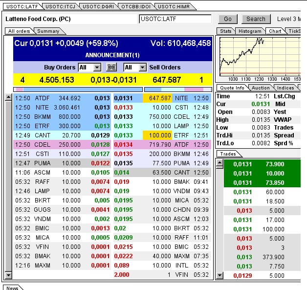Click the best bid-ask 0,013-0,0131 spread
Viewport: 307px width, 290px height.
coord(113,80)
